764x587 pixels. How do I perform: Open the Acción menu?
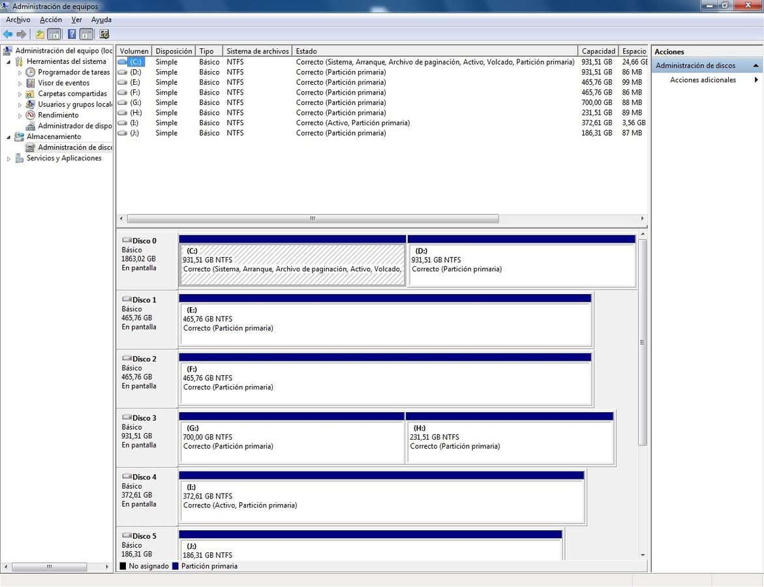coord(51,20)
